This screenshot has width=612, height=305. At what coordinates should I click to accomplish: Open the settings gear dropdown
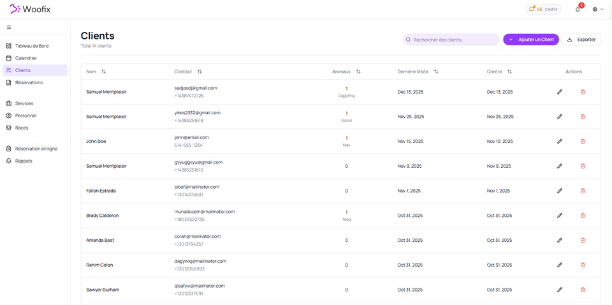point(597,9)
